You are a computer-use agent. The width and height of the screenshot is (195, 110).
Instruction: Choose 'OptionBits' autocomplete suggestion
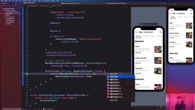pyautogui.click(x=121, y=94)
